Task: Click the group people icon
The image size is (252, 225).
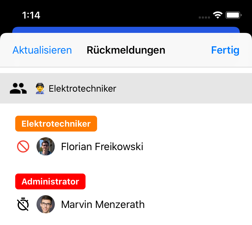Action: click(x=19, y=89)
